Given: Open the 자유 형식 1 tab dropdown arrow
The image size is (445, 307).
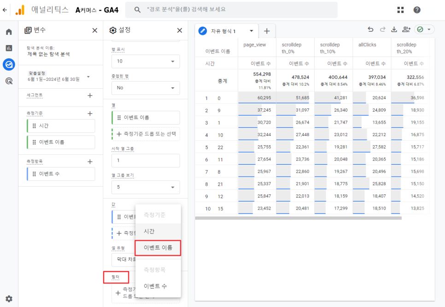Looking at the screenshot, I should point(251,31).
